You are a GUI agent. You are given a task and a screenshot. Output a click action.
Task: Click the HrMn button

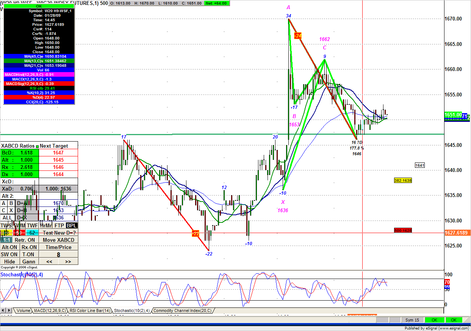click(45, 225)
